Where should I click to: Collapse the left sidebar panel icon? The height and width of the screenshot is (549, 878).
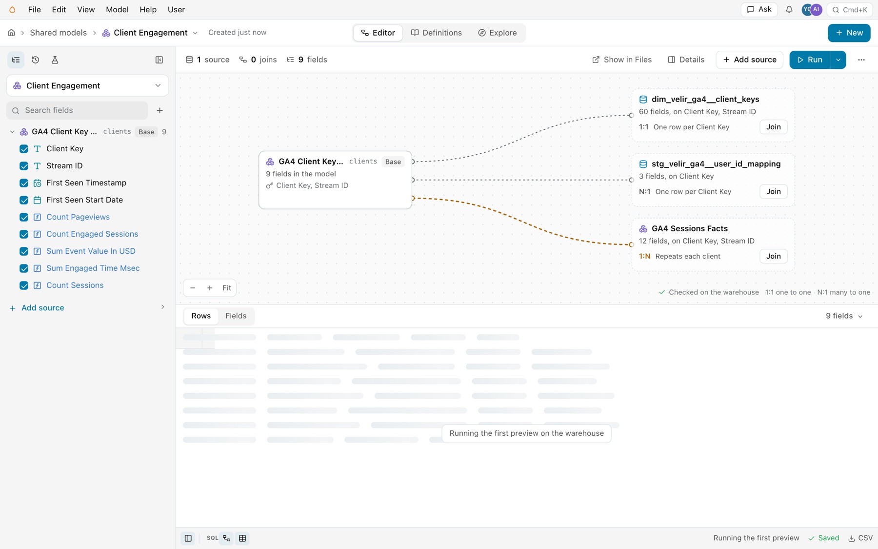159,60
